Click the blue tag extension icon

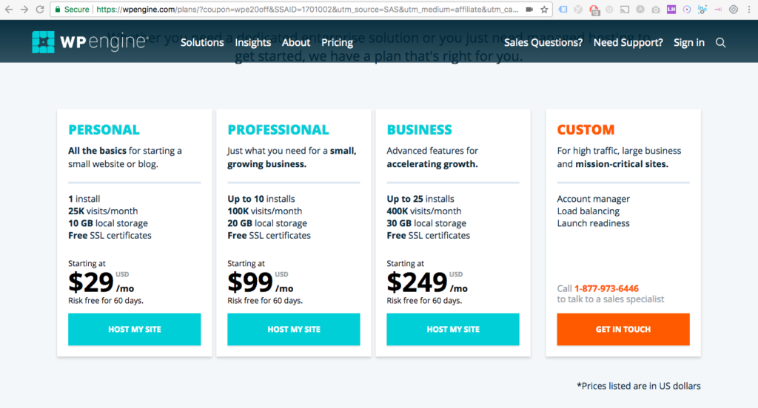point(563,9)
